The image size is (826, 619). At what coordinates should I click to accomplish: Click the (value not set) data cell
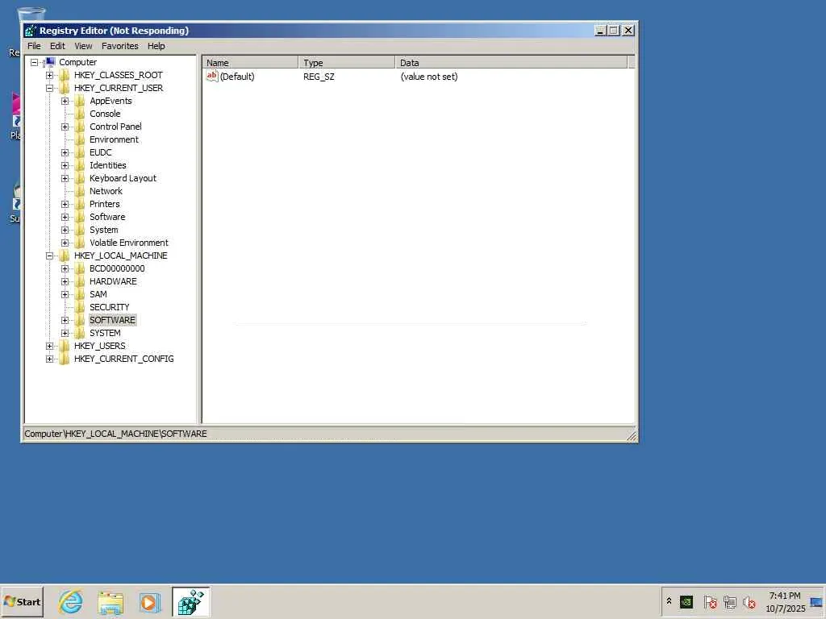pyautogui.click(x=429, y=77)
